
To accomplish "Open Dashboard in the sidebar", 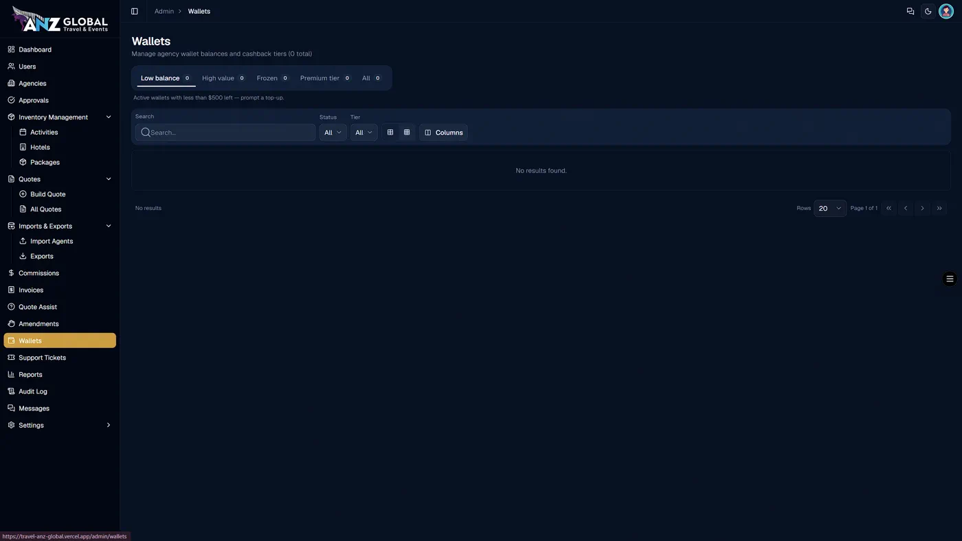I will 60,49.
